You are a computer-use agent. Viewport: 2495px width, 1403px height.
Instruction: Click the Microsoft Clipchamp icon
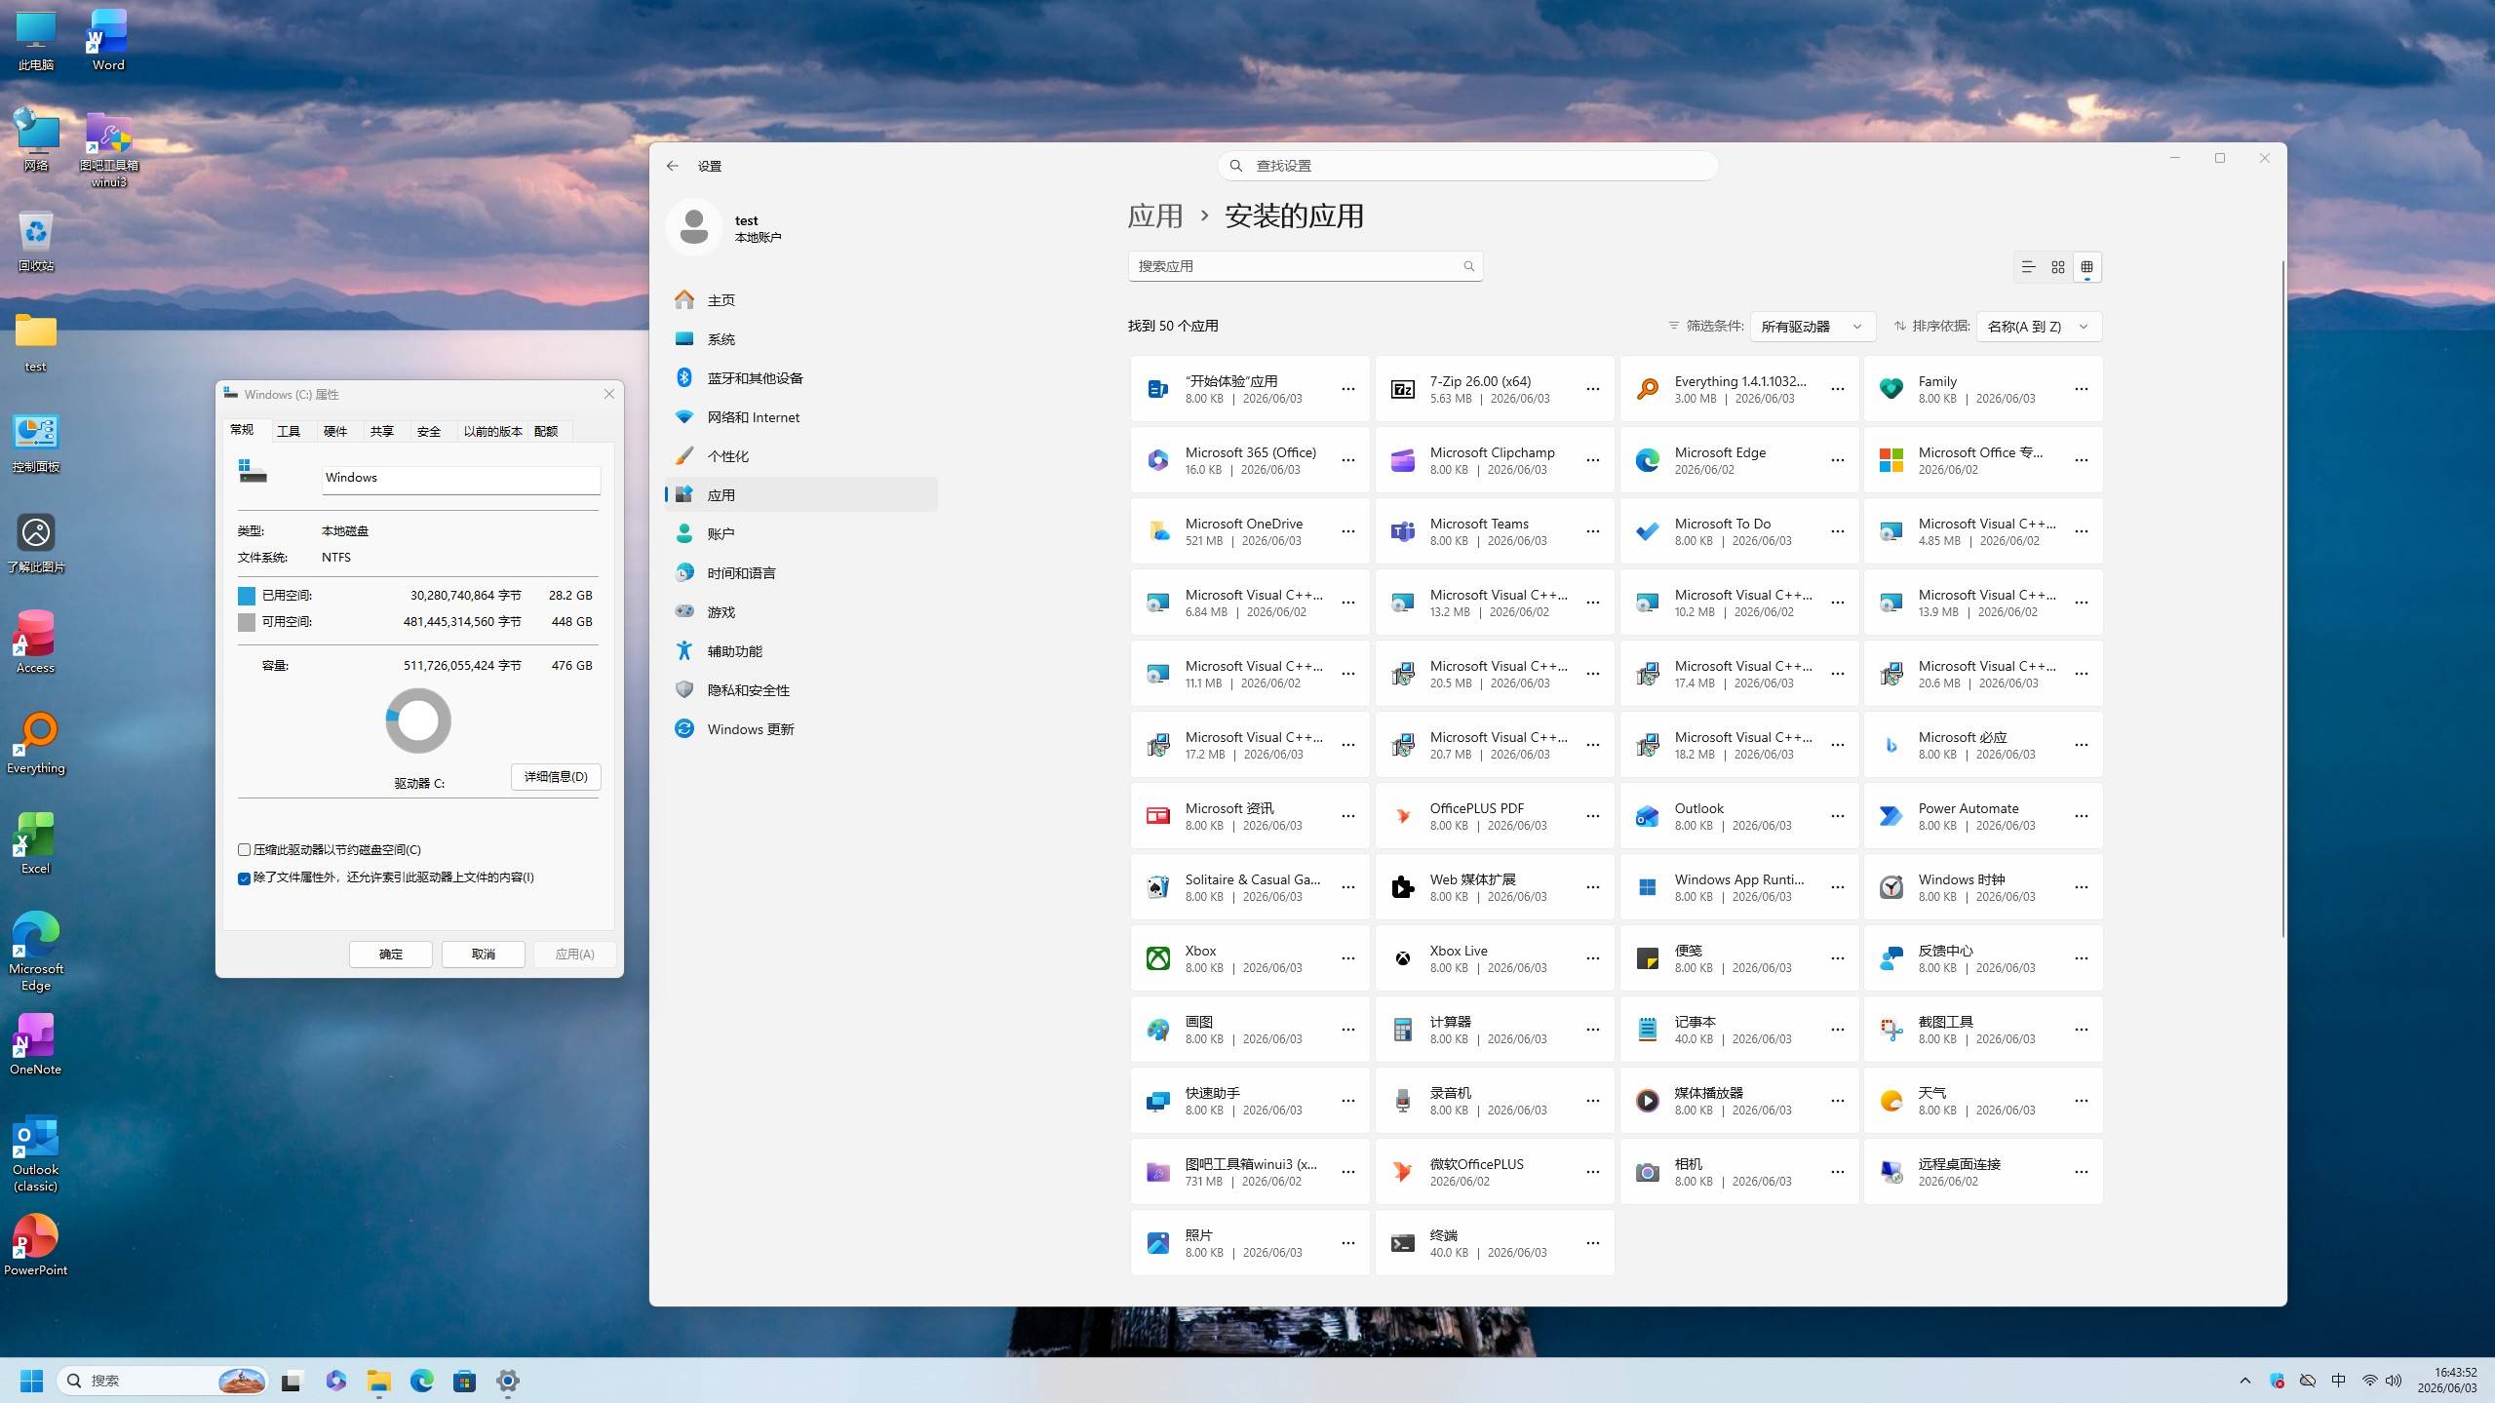tap(1402, 460)
